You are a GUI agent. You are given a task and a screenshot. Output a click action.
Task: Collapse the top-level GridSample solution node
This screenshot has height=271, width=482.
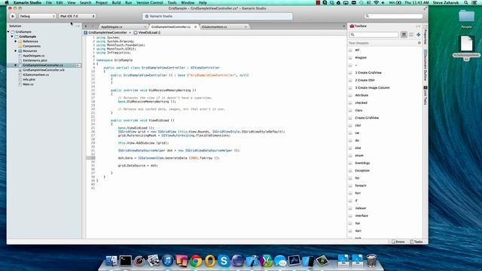click(x=8, y=32)
